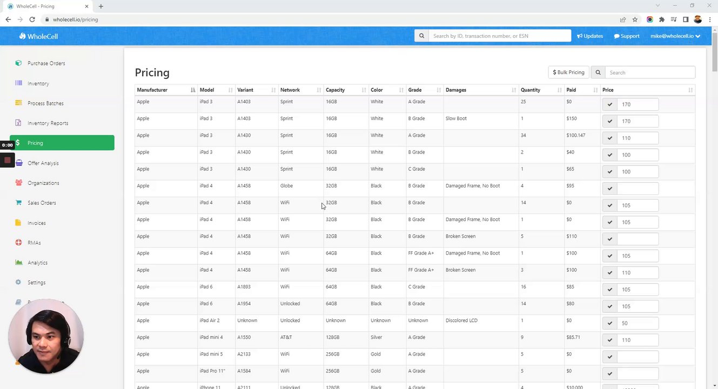718x389 pixels.
Task: Open the Support link in the header
Action: tap(627, 36)
